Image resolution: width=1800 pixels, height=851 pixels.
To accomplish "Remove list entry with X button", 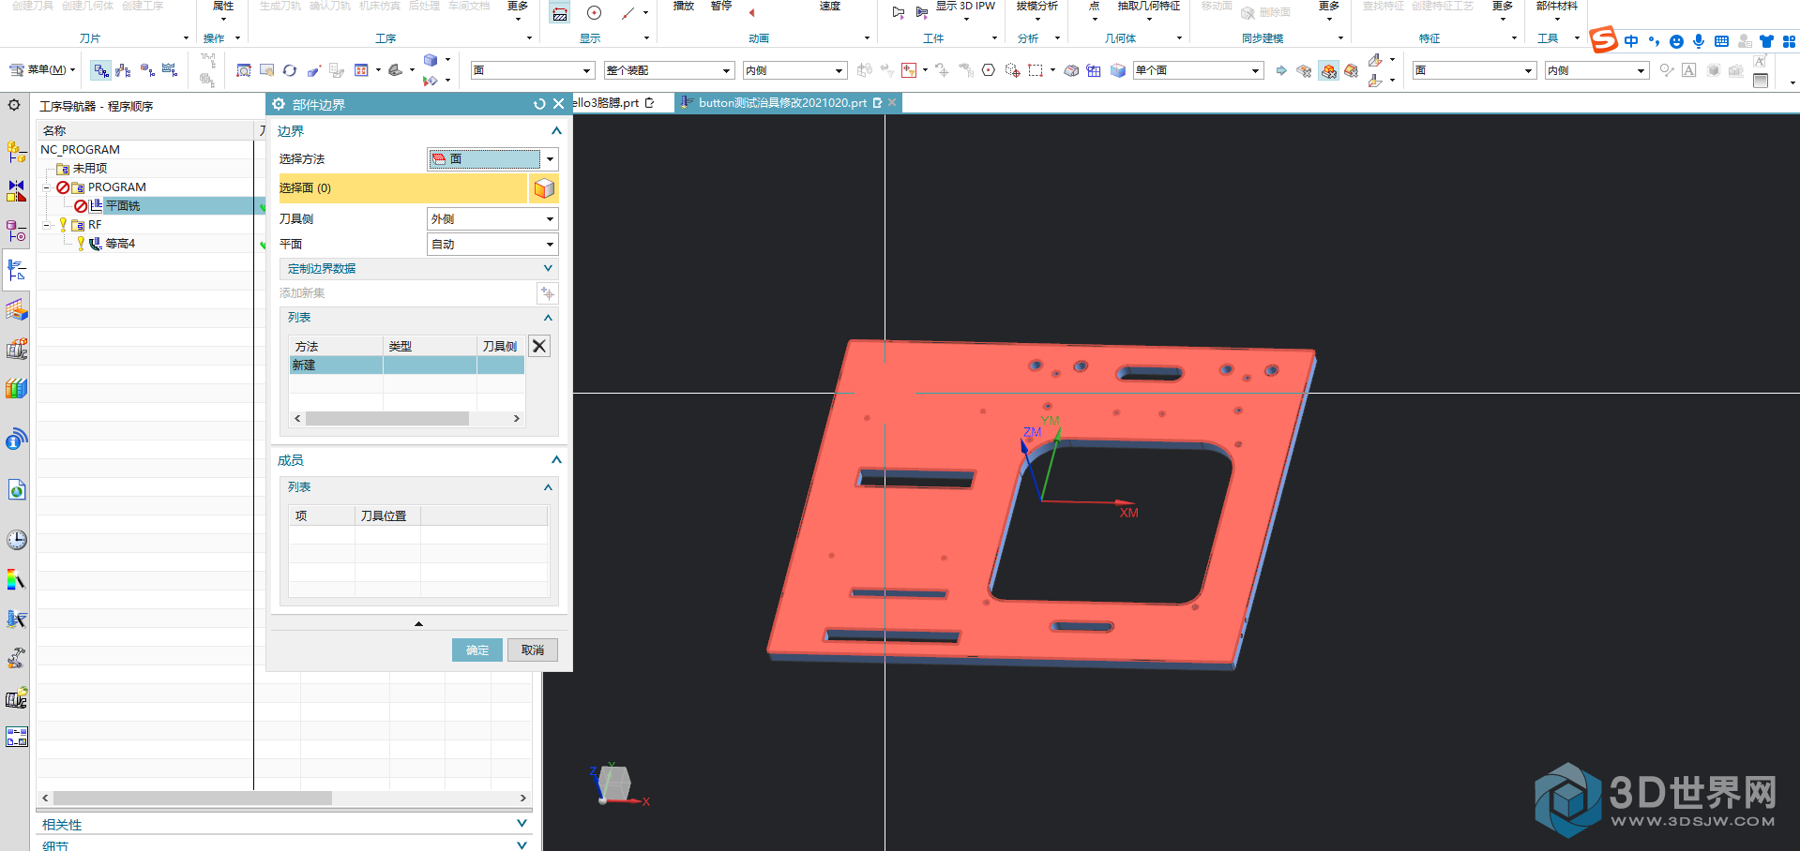I will click(539, 346).
